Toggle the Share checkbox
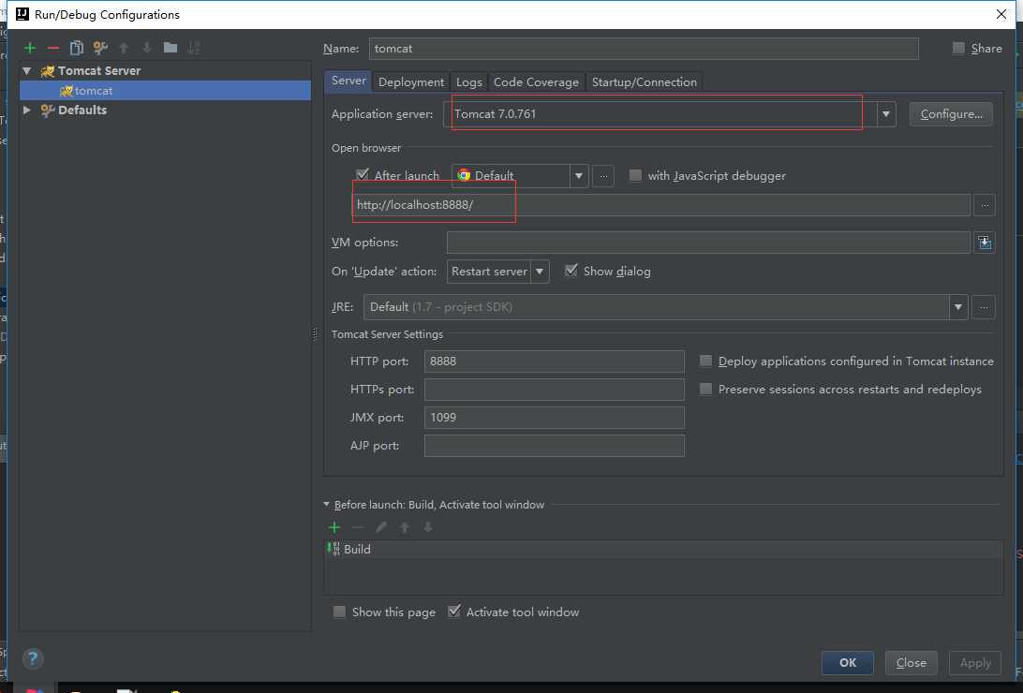The width and height of the screenshot is (1023, 693). coord(958,48)
